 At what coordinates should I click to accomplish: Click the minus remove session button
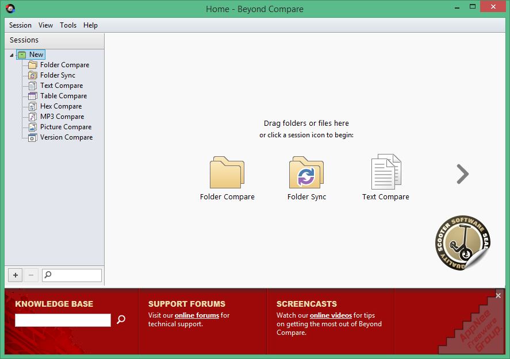pos(31,275)
